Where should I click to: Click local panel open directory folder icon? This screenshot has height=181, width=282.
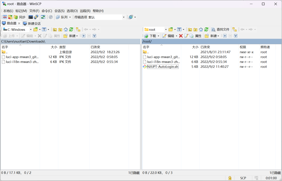coord(36,29)
